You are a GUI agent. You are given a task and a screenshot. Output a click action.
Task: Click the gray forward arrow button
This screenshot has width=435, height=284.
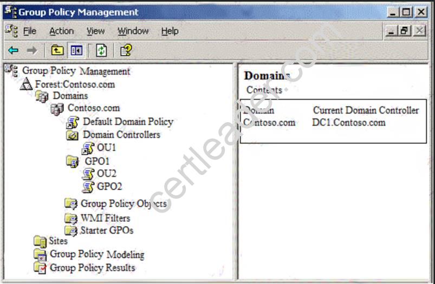pos(32,50)
